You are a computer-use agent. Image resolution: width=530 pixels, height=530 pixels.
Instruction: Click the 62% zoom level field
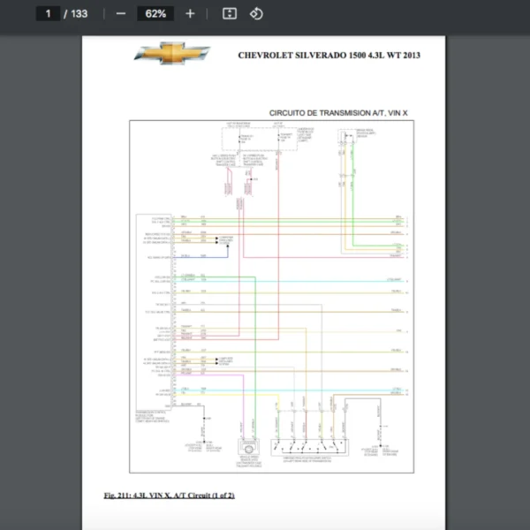[x=155, y=14]
